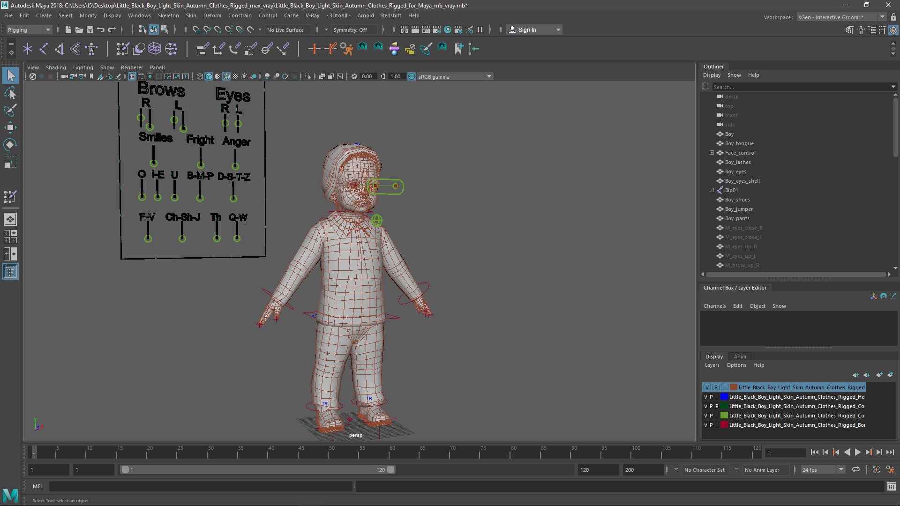Image resolution: width=900 pixels, height=506 pixels.
Task: Click the Undo arrow icon
Action: [x=101, y=30]
